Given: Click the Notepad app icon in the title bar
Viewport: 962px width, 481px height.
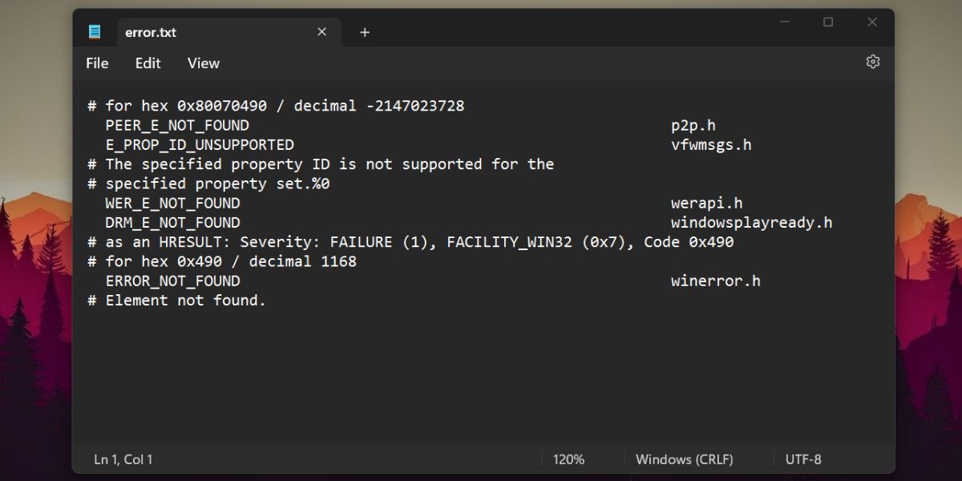Looking at the screenshot, I should 95,32.
